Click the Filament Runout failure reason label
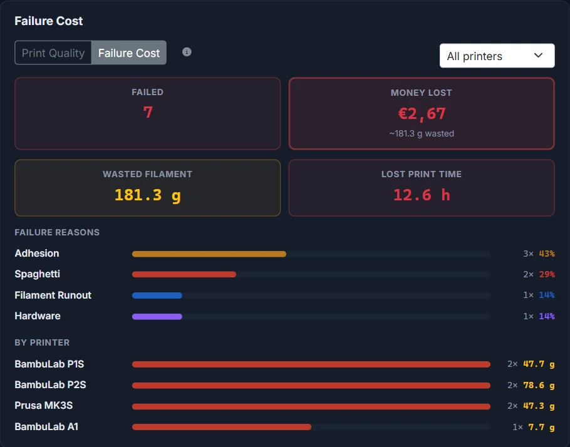Viewport: 570px width, 447px height. tap(53, 295)
